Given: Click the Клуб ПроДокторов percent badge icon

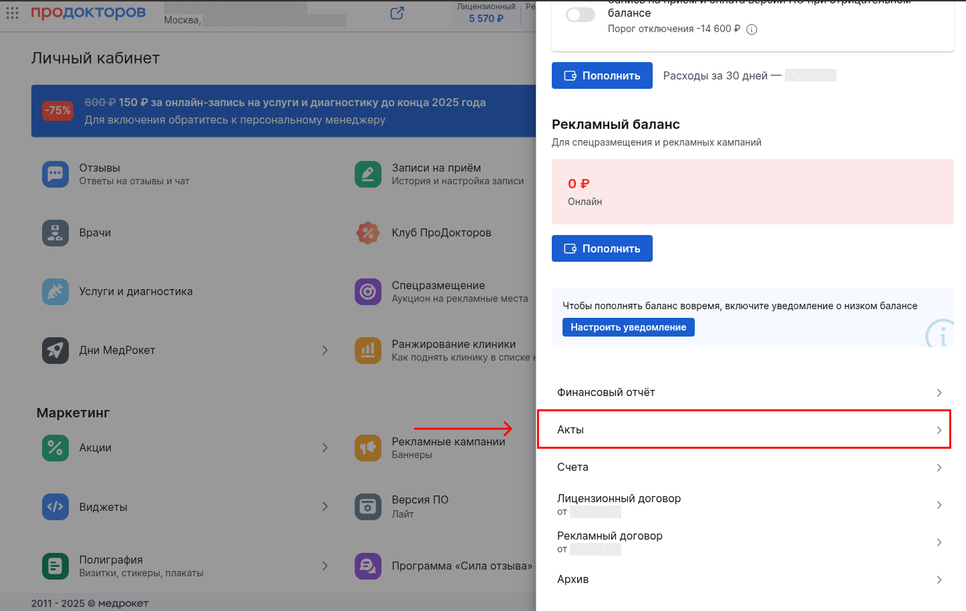Looking at the screenshot, I should click(x=368, y=233).
